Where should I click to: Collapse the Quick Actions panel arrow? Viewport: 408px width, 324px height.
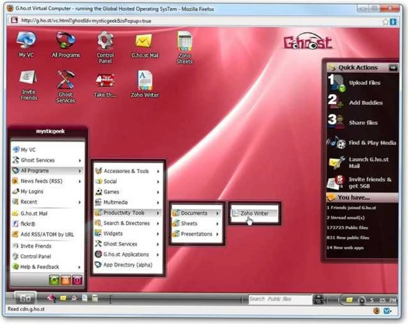coord(393,67)
